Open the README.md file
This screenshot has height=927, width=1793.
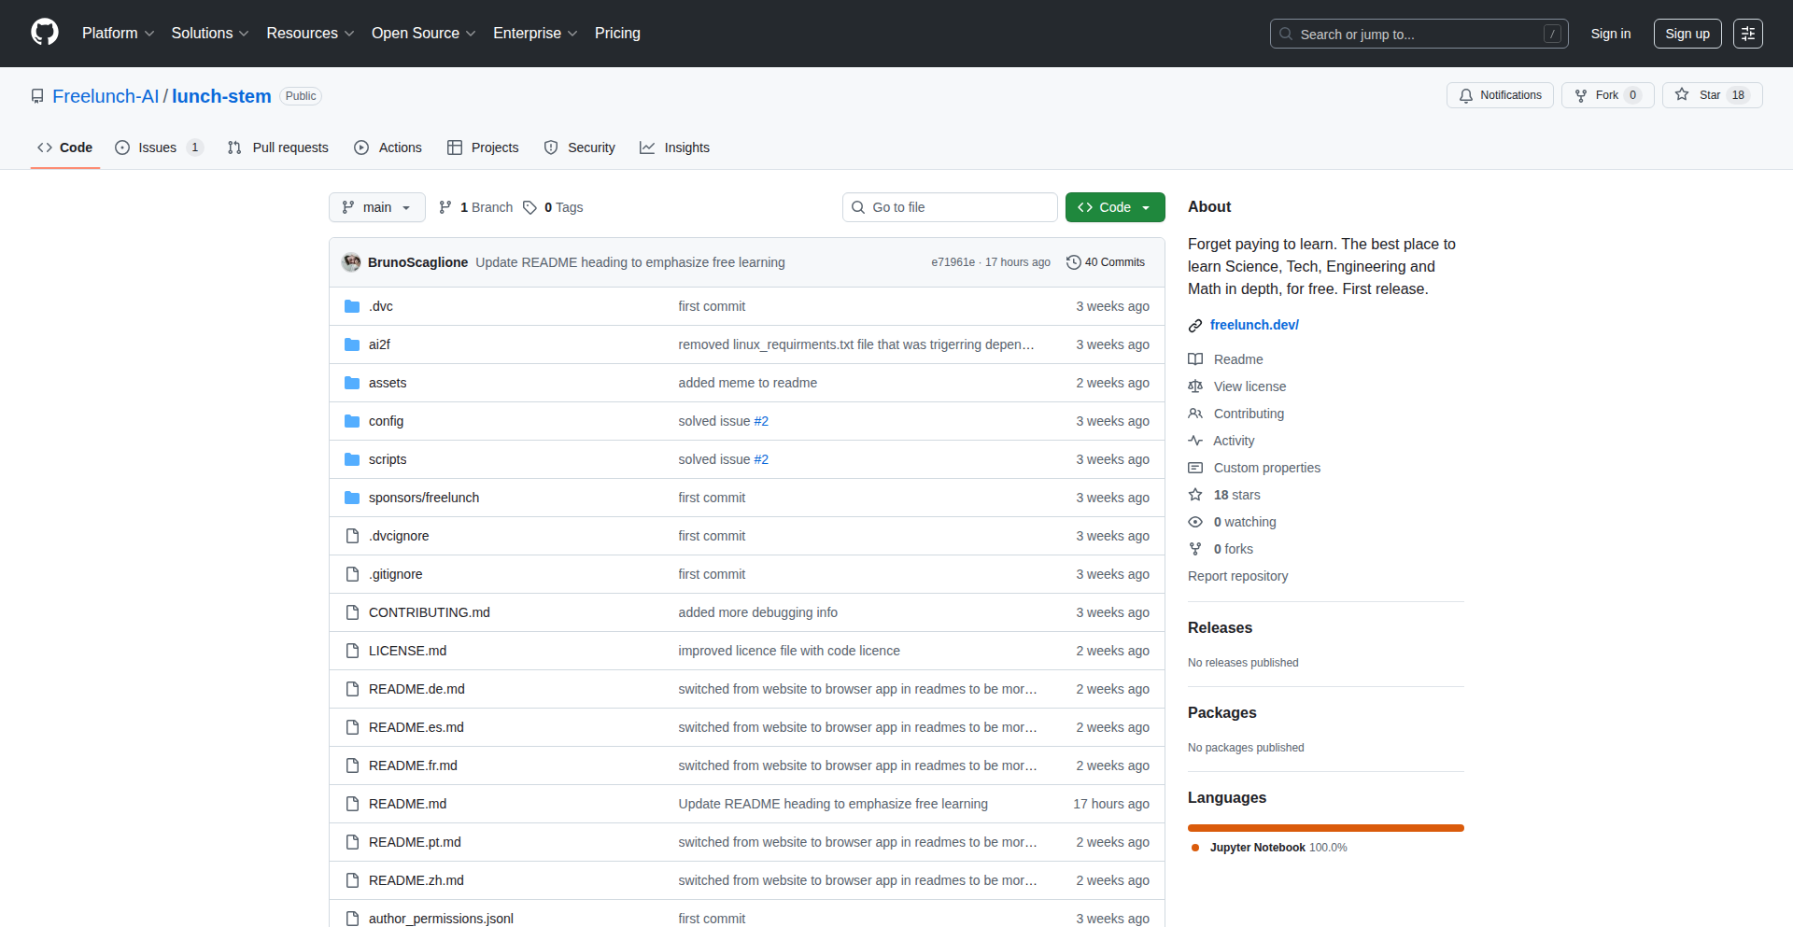(x=407, y=804)
